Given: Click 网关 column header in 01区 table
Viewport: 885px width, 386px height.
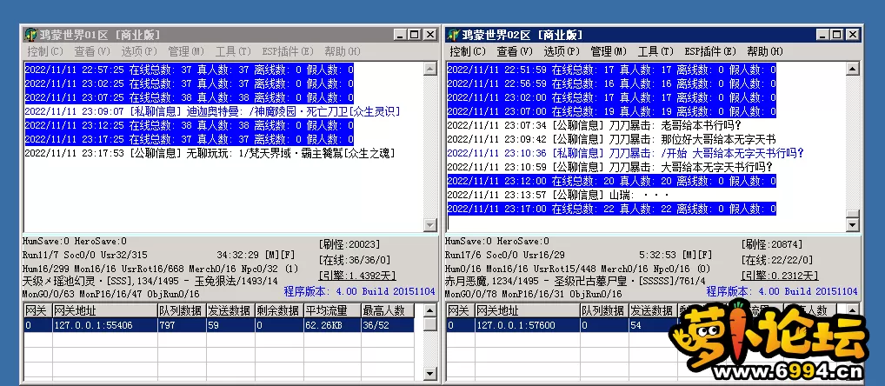Looking at the screenshot, I should click(37, 310).
